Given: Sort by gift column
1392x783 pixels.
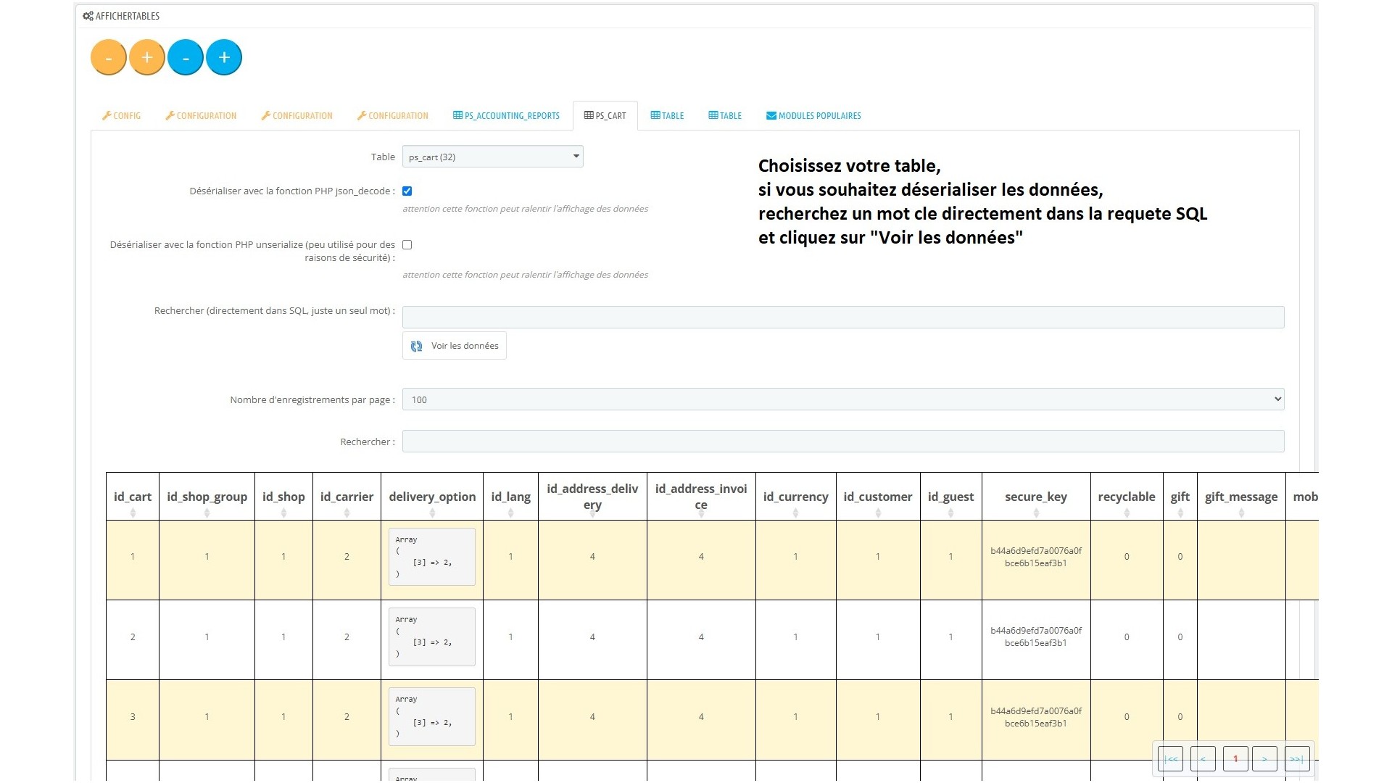Looking at the screenshot, I should [1180, 497].
